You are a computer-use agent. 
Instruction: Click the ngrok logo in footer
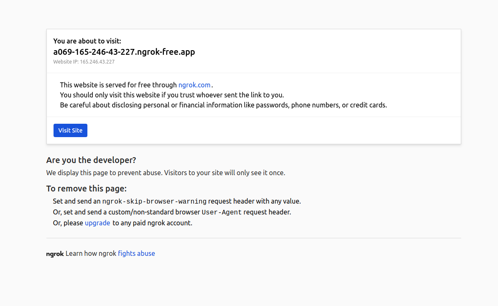click(55, 254)
